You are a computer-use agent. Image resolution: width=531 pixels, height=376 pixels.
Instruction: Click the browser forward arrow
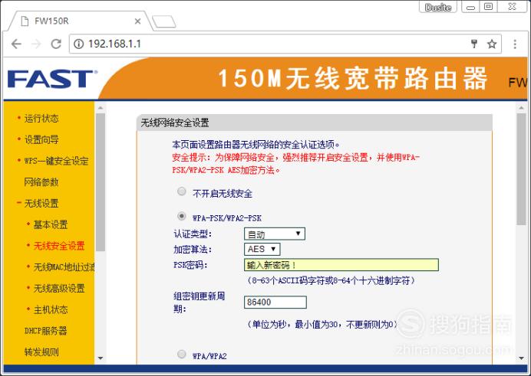(x=36, y=44)
